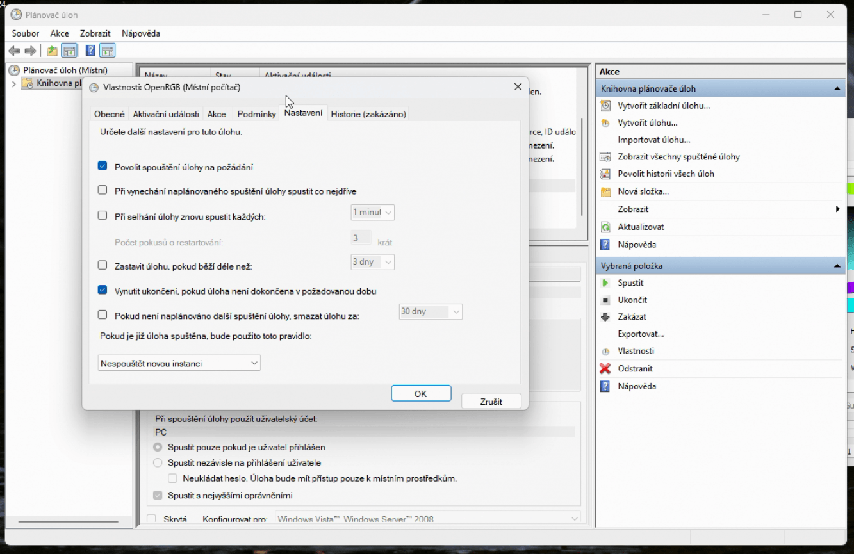The width and height of the screenshot is (854, 554).
Task: Click Importovat úlohu... in the actions pane
Action: pos(654,140)
